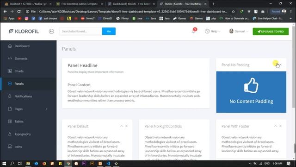Collapse the sidebar with the back arrow
The height and width of the screenshot is (167, 296).
click(51, 31)
